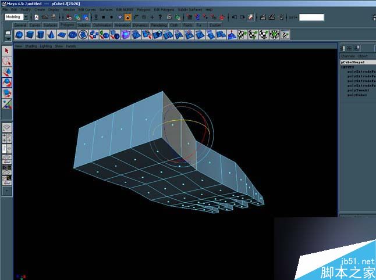Choose the Move tool in the toolbox
The image size is (376, 280).
(6, 72)
